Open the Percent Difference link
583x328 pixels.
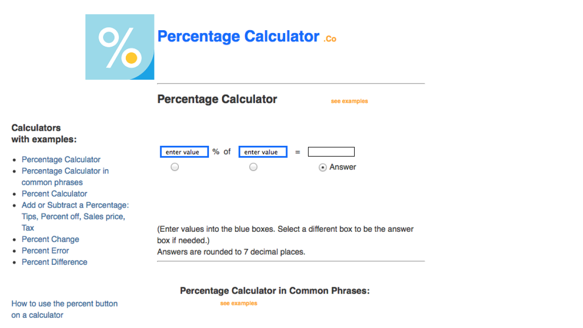pos(54,262)
